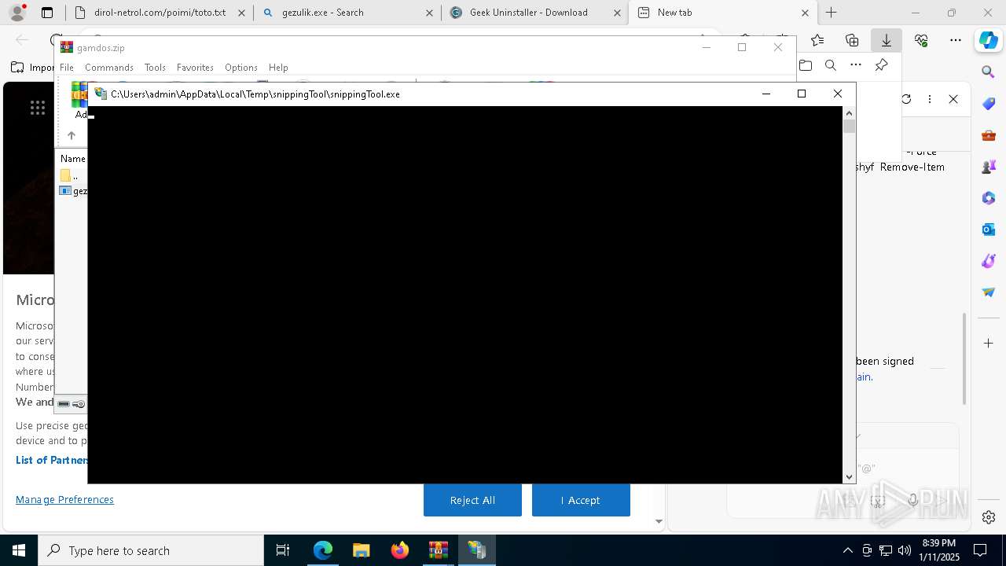Open Windows Start menu
This screenshot has height=566, width=1006.
[x=19, y=550]
